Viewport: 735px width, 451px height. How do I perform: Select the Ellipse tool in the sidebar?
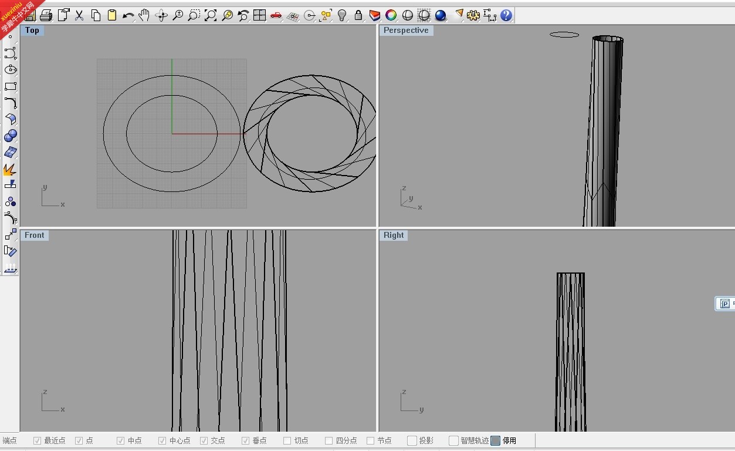[10, 70]
